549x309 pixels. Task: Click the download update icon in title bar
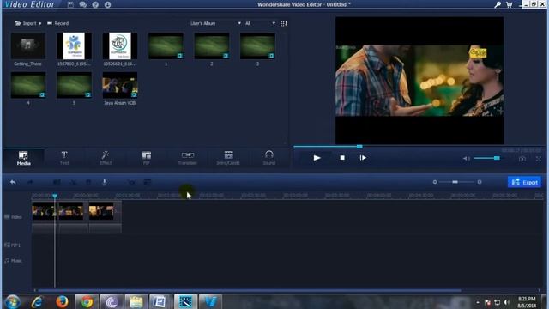[107, 4]
